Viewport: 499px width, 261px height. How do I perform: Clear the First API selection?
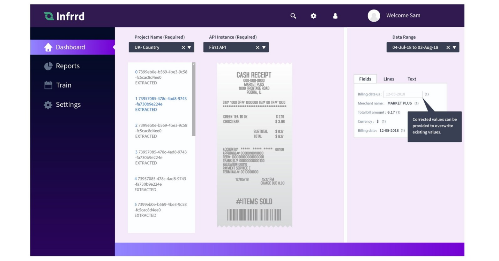(258, 47)
